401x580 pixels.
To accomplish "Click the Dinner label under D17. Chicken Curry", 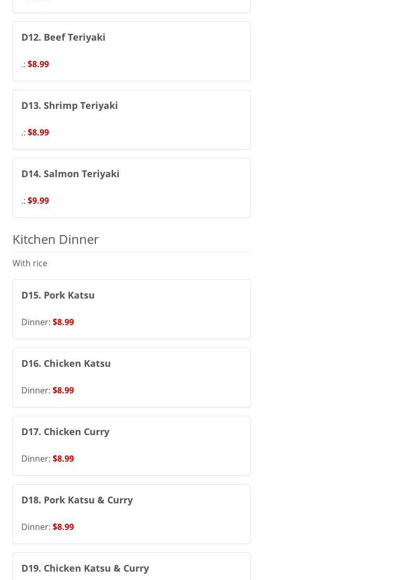I will 35,459.
